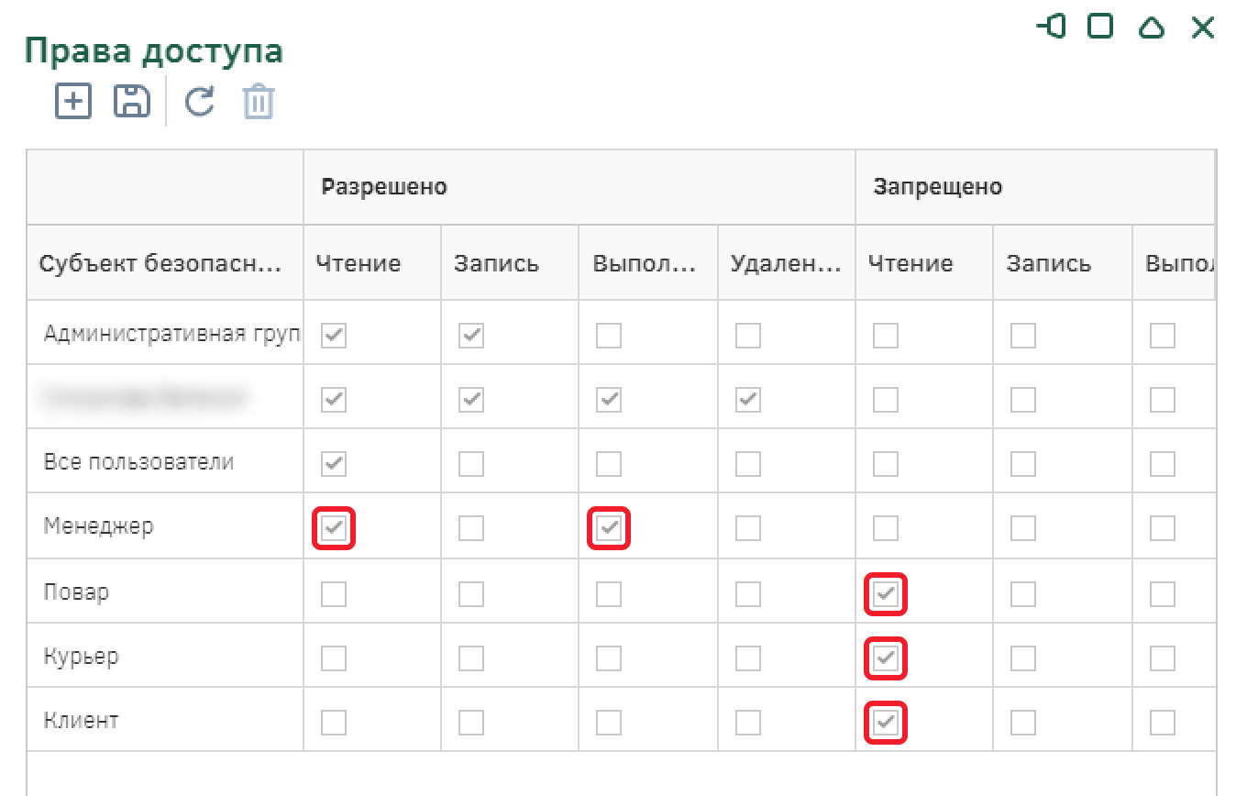The height and width of the screenshot is (796, 1236).
Task: Click the Запрещено group header
Action: [x=937, y=187]
